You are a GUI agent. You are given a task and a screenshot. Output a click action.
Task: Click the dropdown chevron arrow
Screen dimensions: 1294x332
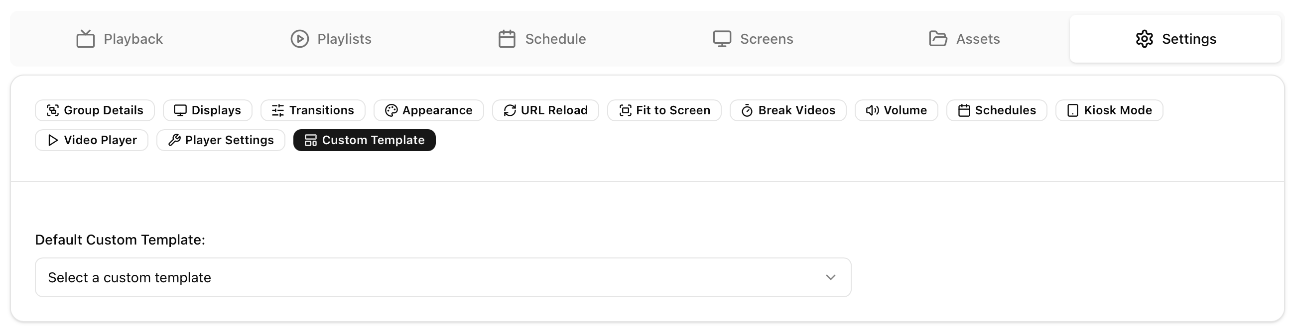[830, 277]
